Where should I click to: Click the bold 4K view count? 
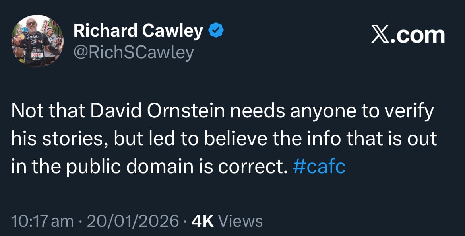[203, 221]
